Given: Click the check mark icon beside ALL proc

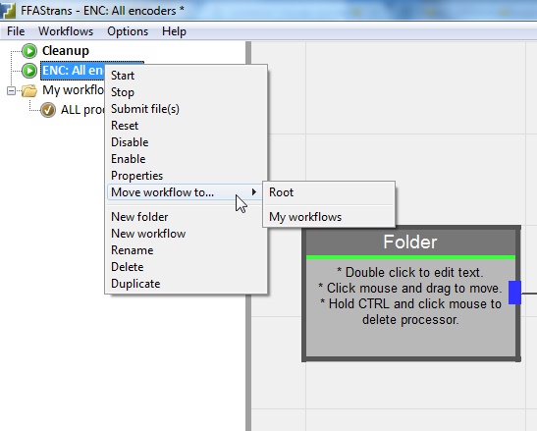Looking at the screenshot, I should 48,110.
